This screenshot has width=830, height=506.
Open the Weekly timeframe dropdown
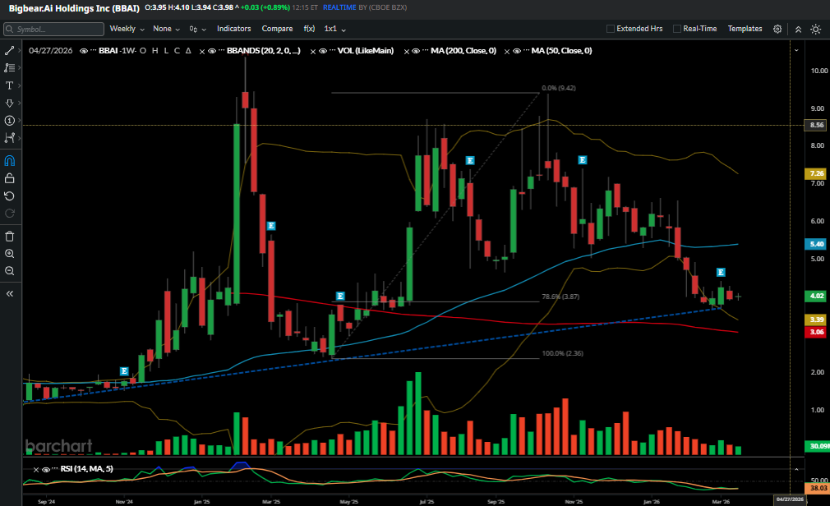[x=127, y=29]
